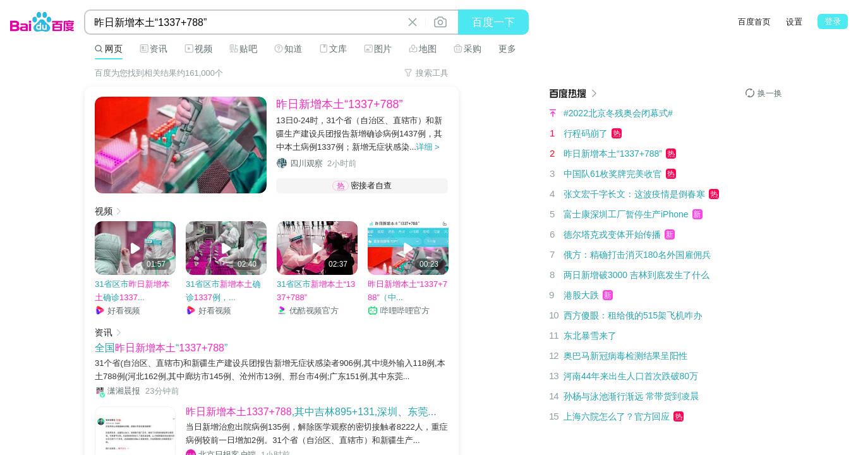Open the 四川观察 source avatar icon
The width and height of the screenshot is (863, 455).
pyautogui.click(x=282, y=163)
